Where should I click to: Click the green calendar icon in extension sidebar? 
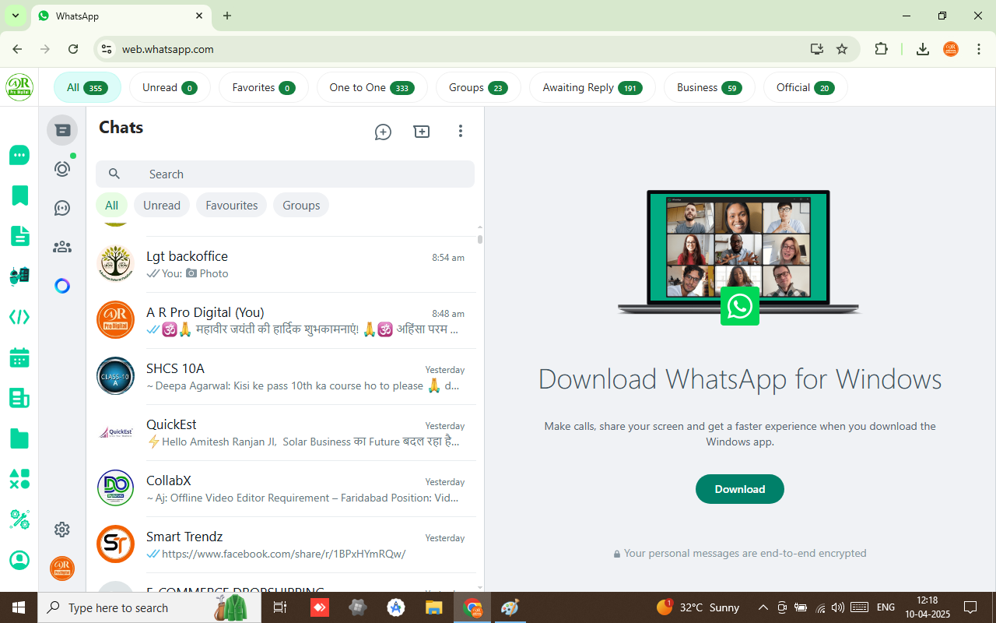(x=19, y=358)
